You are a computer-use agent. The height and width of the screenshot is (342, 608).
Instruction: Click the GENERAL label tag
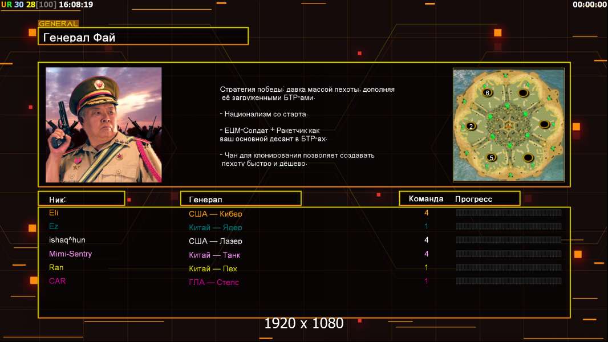pos(58,23)
